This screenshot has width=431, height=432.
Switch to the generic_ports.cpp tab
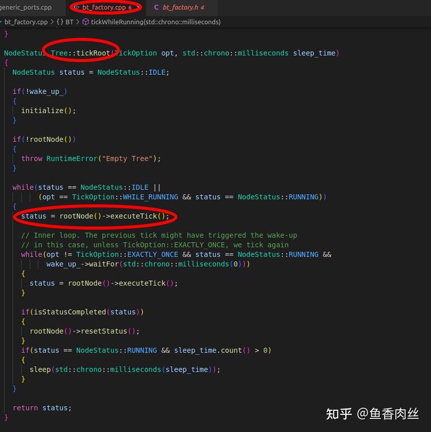coord(25,7)
